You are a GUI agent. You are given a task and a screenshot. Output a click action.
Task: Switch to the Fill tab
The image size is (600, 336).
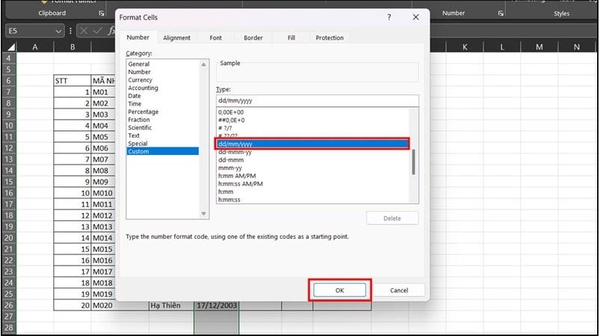(291, 37)
